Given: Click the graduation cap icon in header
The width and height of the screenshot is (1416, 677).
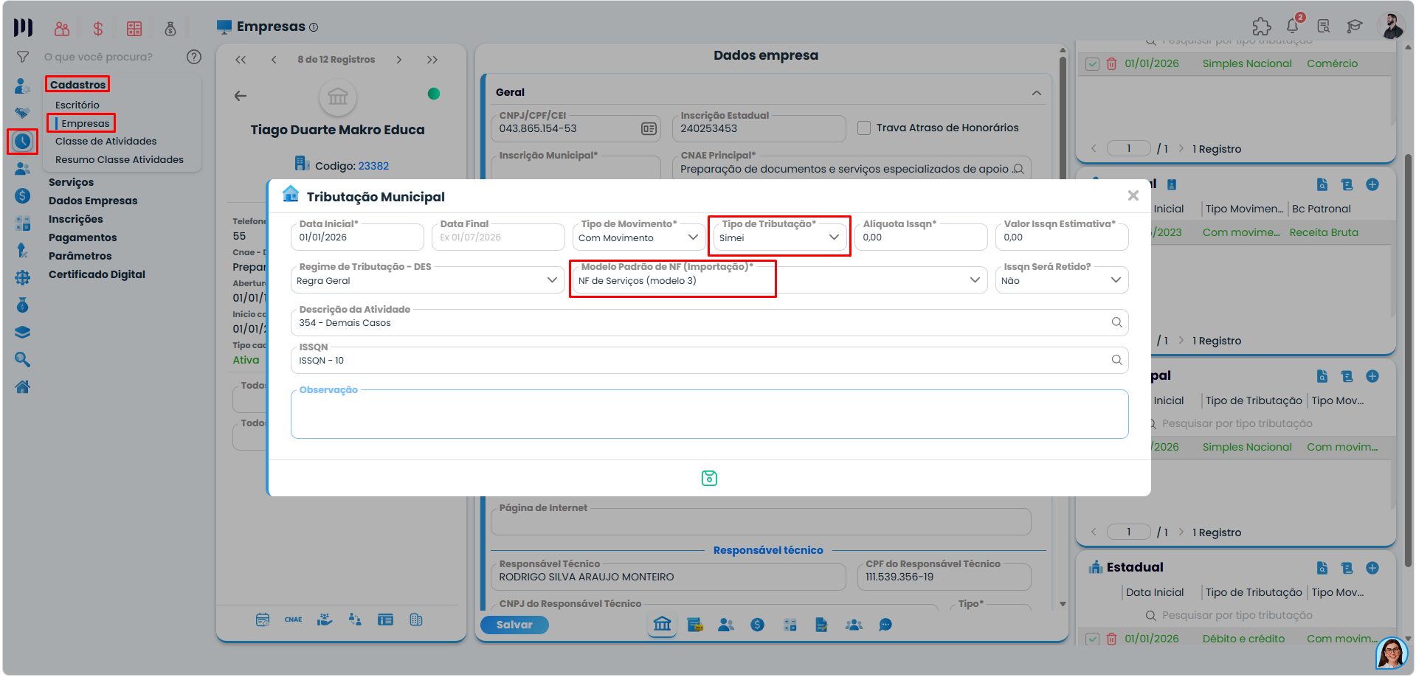Looking at the screenshot, I should click(1354, 26).
